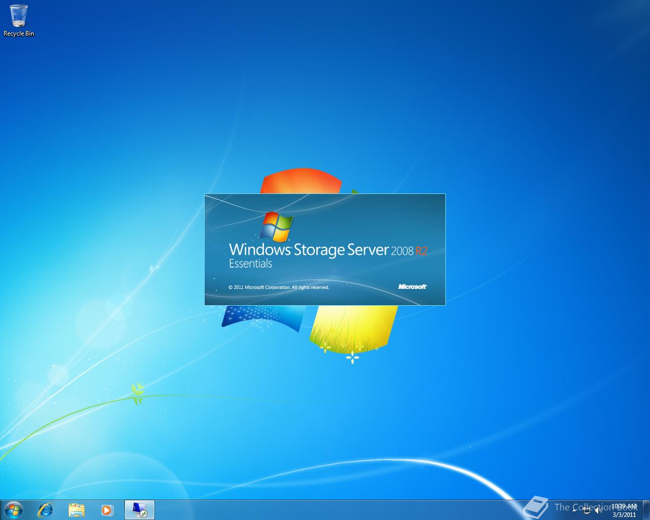This screenshot has width=650, height=520.
Task: Open the clock showing 3/3/2011
Action: click(624, 510)
